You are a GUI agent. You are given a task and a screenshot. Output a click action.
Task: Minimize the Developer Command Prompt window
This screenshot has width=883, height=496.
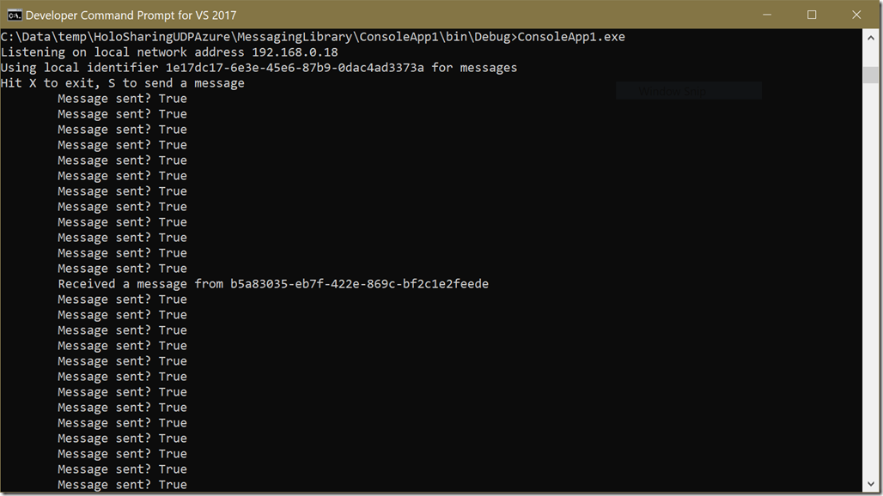click(766, 15)
